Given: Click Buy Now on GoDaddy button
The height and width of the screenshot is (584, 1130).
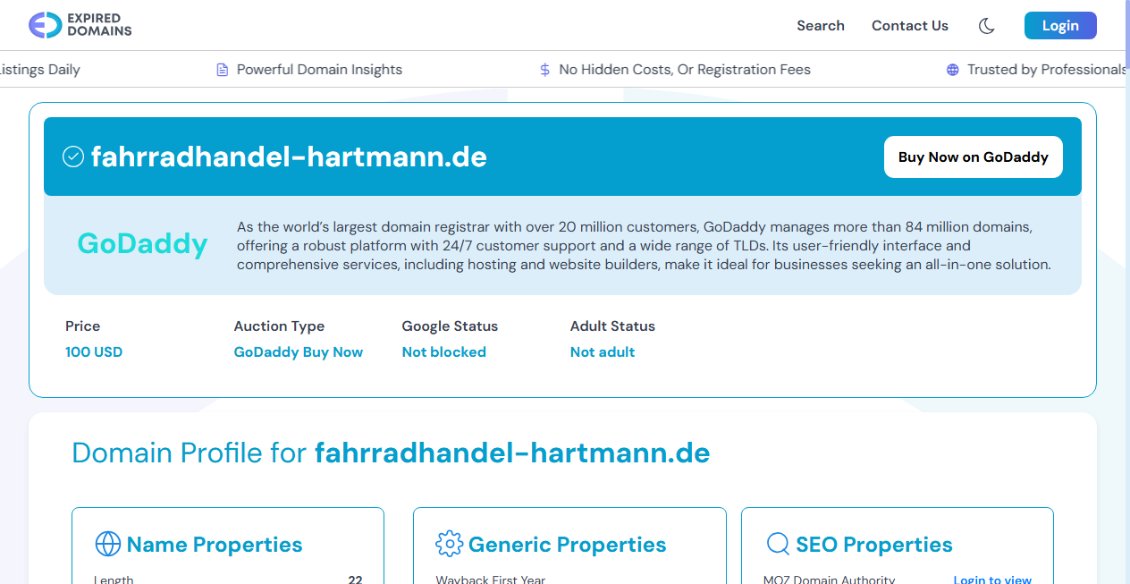Looking at the screenshot, I should [974, 157].
